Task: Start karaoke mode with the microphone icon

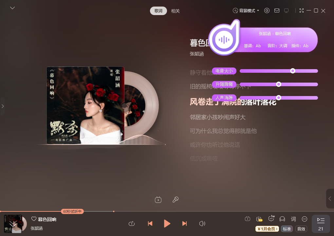Action: click(x=176, y=200)
